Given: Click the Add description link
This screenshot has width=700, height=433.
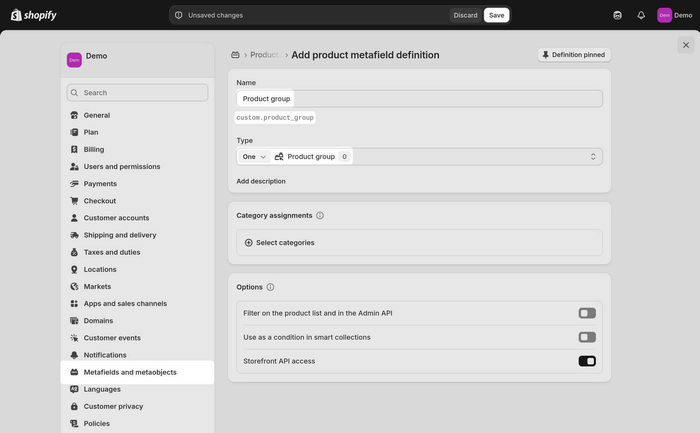Looking at the screenshot, I should pos(261,181).
